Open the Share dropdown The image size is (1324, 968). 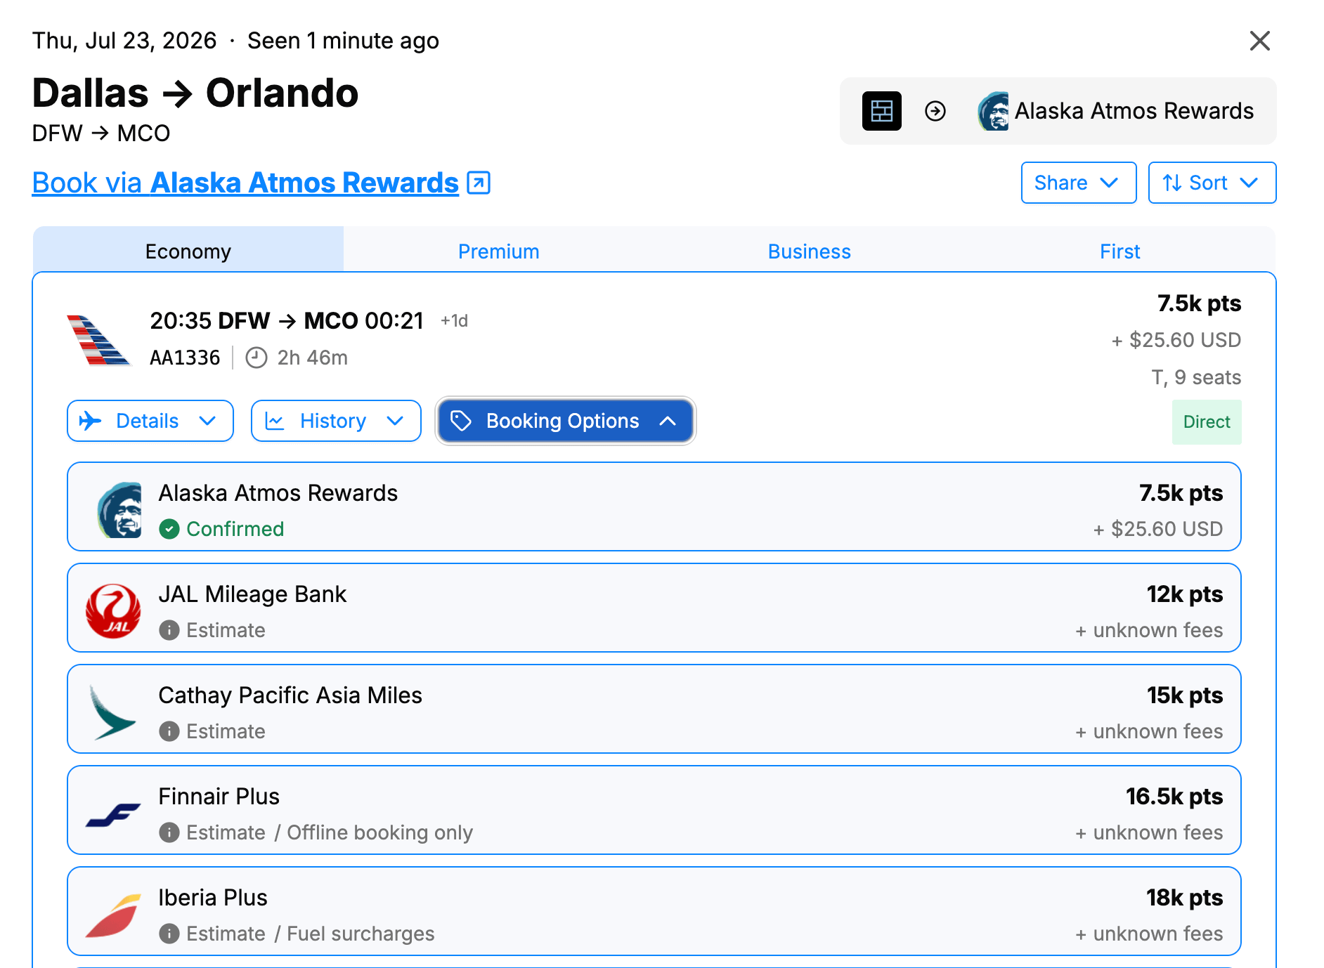point(1078,183)
